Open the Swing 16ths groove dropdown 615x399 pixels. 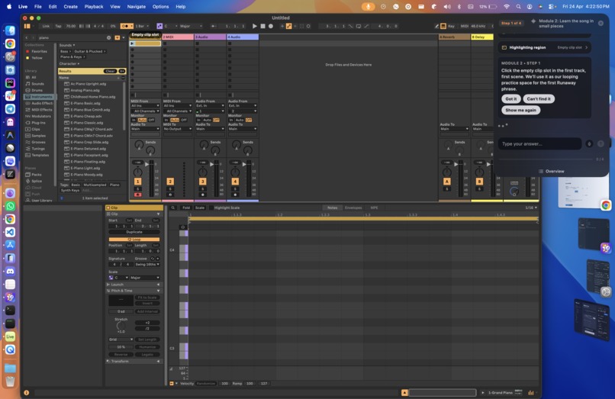147,265
